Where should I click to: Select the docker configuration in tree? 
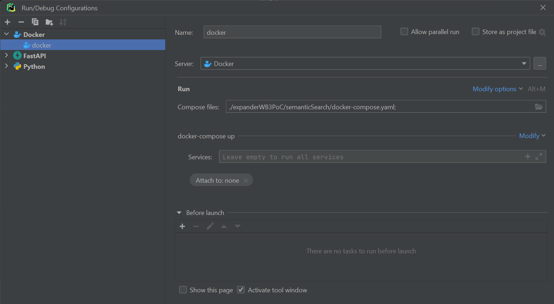point(83,45)
